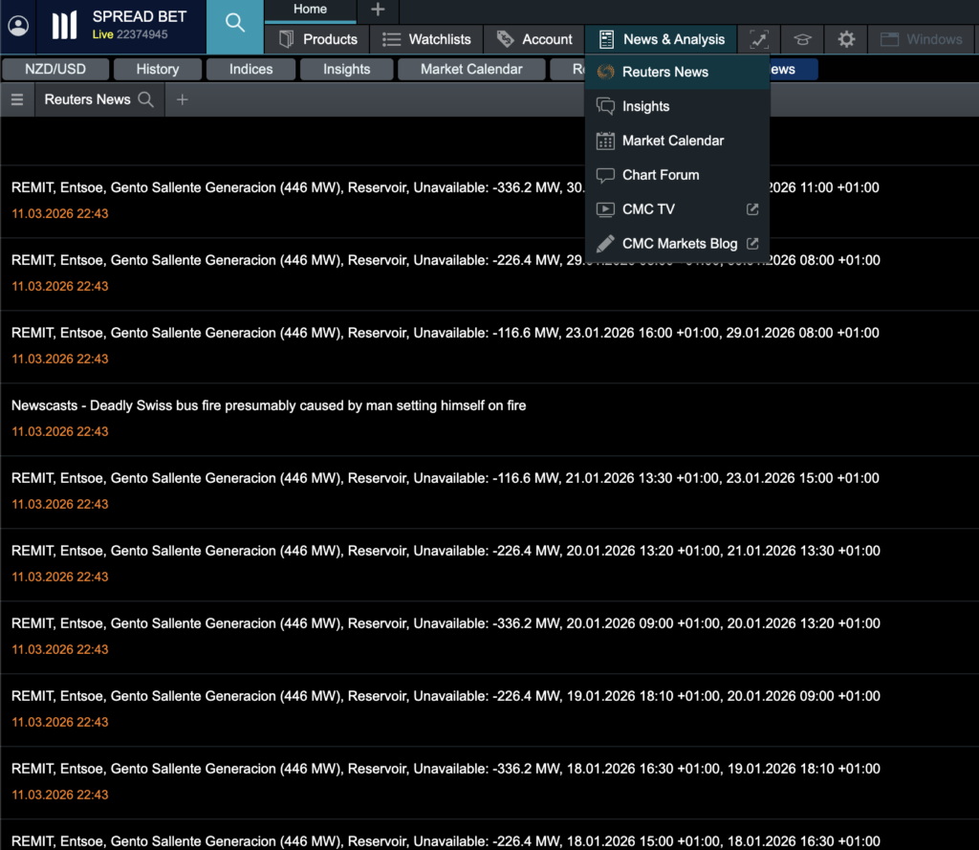Click the search icon on the Reuters News panel tab

pos(147,98)
